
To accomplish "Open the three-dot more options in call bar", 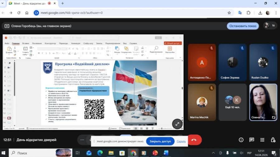I will (82, 140).
